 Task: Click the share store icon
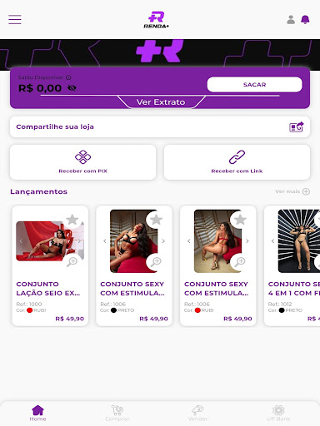[297, 127]
